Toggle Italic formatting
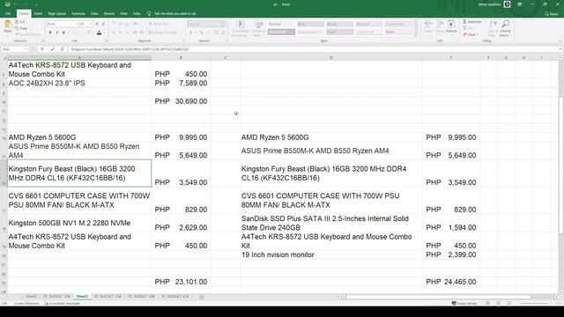This screenshot has height=317, width=564. [56, 33]
